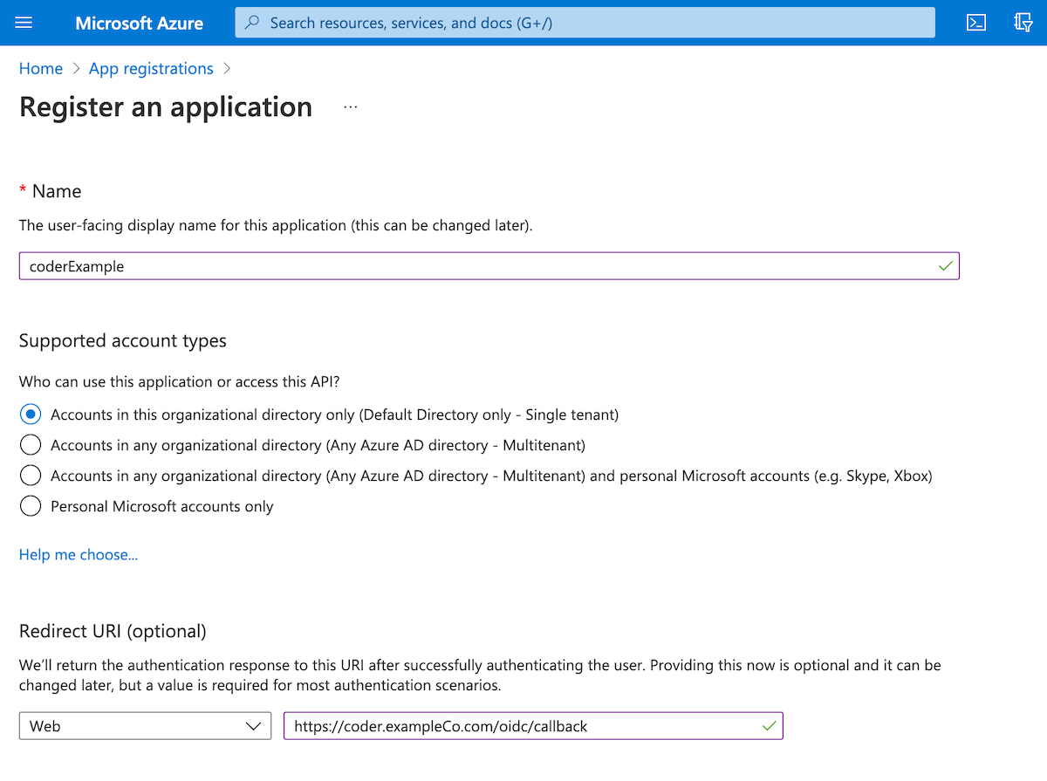Select single tenant account type
1047x781 pixels.
click(x=31, y=414)
